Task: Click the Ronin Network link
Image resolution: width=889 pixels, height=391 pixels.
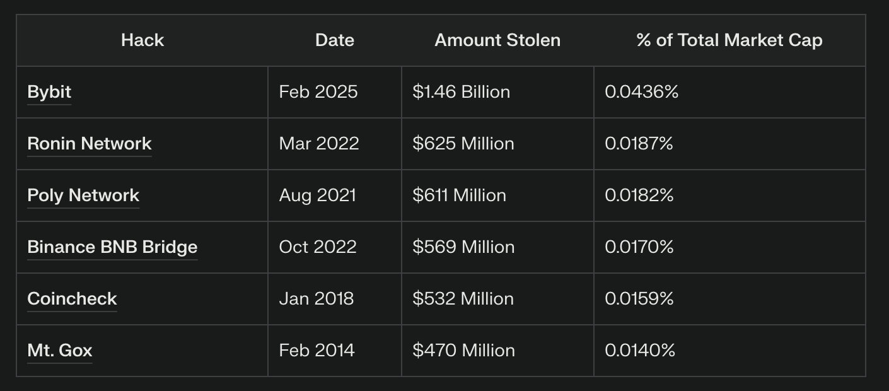Action: click(x=90, y=144)
